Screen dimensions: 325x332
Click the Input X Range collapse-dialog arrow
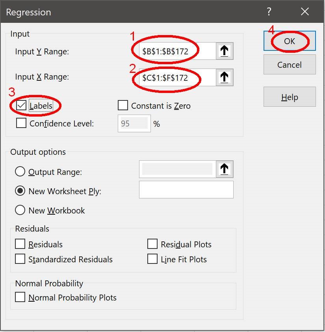point(225,78)
